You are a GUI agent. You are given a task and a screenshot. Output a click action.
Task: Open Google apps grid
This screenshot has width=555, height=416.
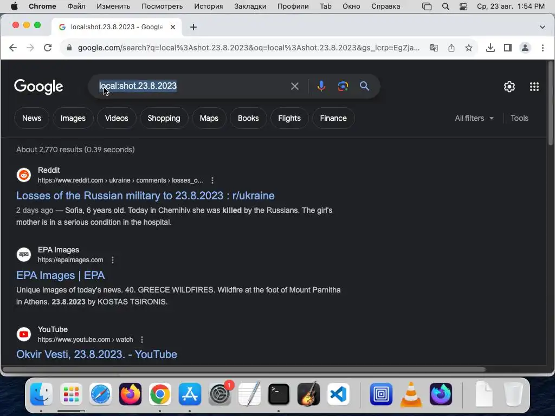click(534, 87)
